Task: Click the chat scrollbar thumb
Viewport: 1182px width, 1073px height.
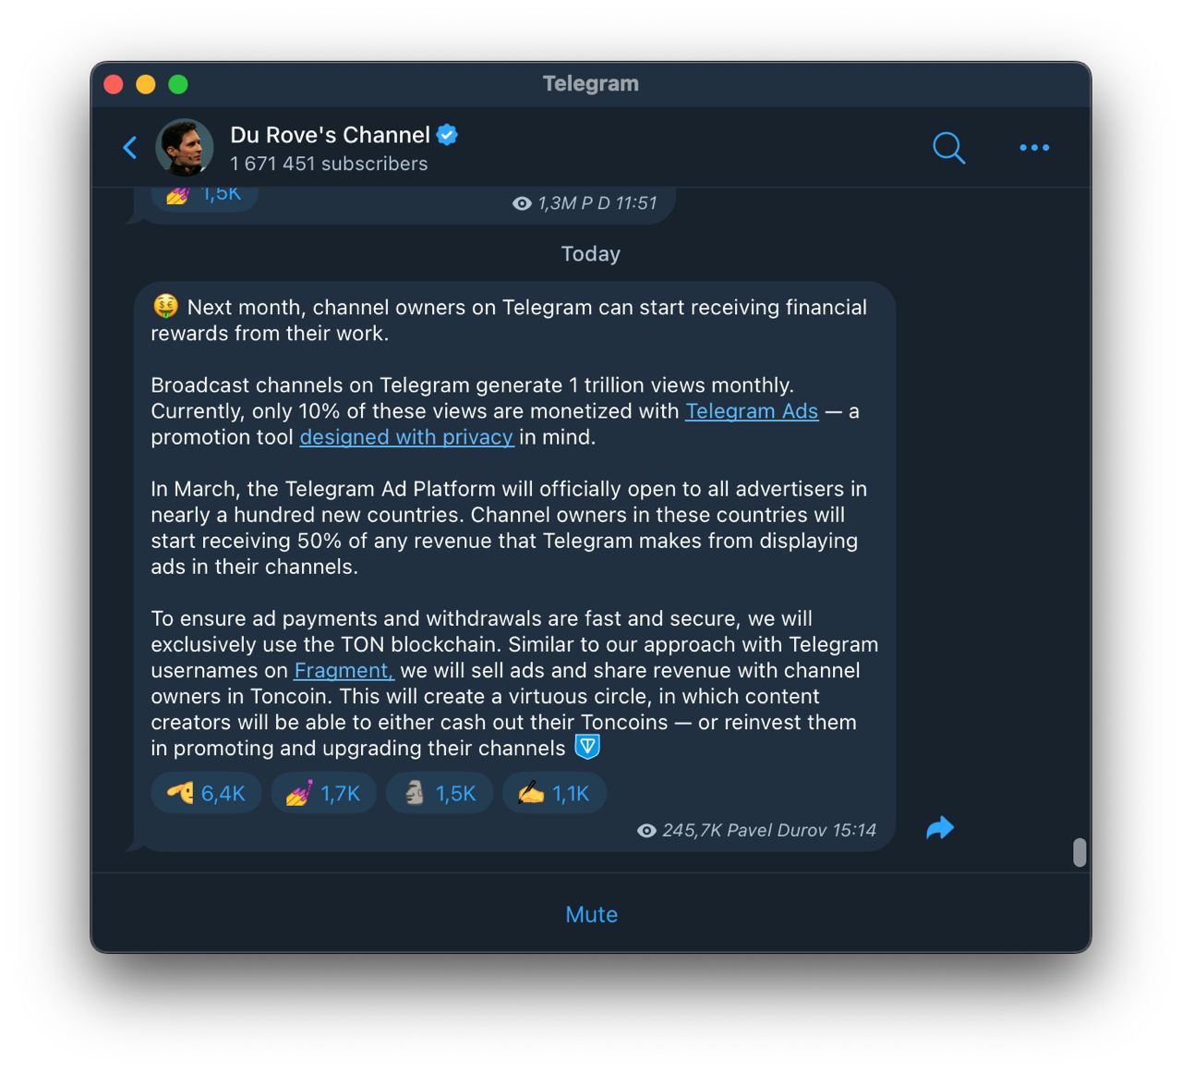Action: [x=1079, y=852]
